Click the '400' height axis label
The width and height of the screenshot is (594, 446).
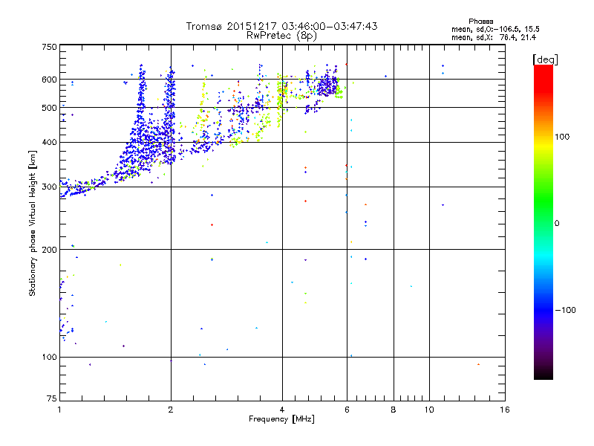pyautogui.click(x=49, y=143)
